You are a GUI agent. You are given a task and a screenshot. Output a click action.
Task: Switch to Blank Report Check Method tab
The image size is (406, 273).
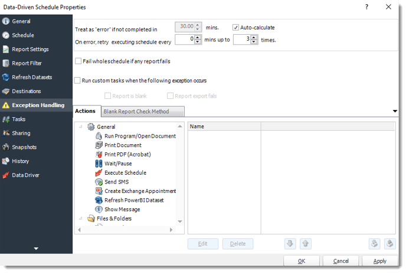(143, 112)
